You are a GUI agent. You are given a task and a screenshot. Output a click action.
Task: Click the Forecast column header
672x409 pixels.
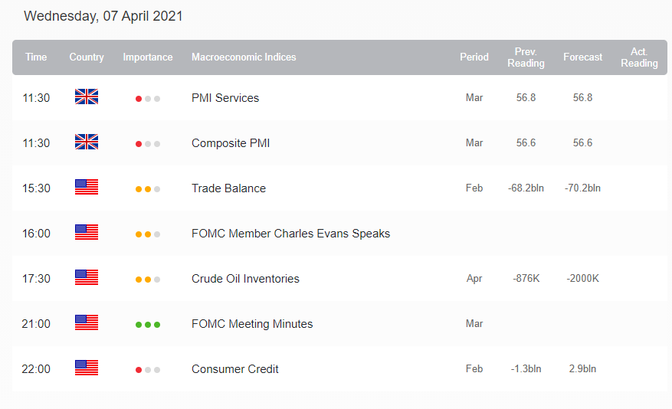582,57
